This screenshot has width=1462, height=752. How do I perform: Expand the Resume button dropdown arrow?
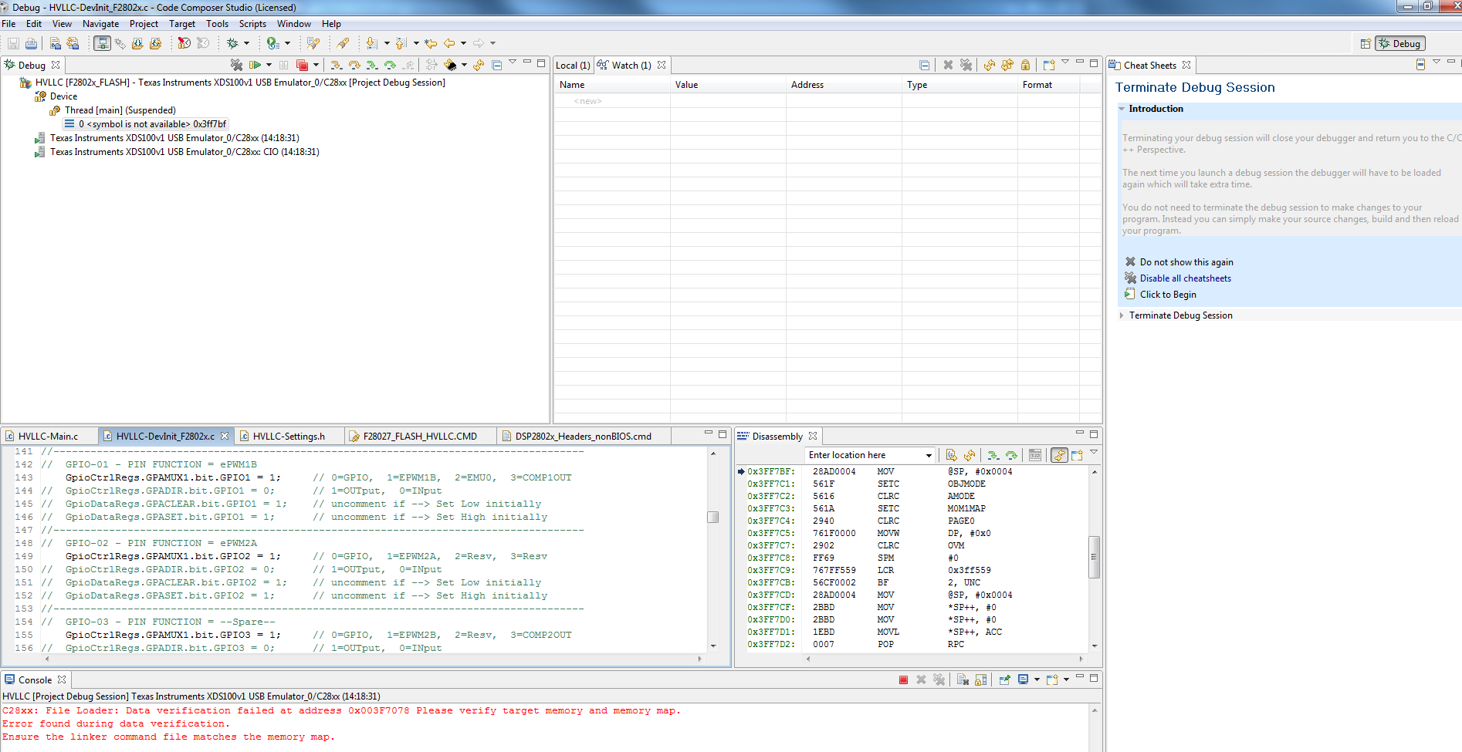pos(269,65)
